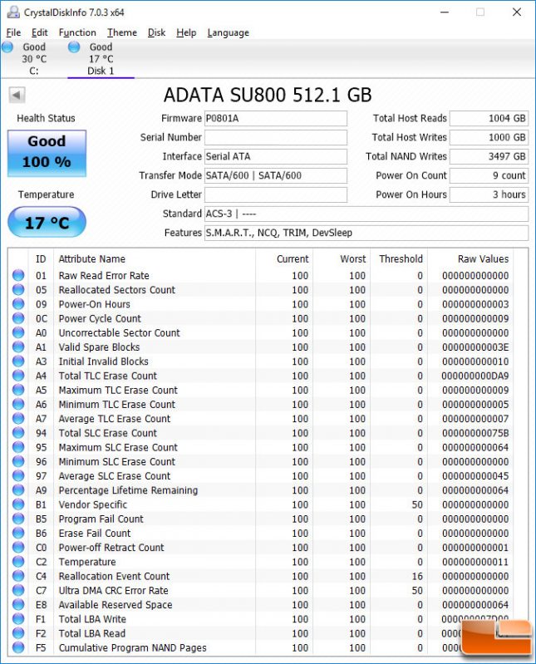The height and width of the screenshot is (664, 536).
Task: Click status icon for Minimum TLC Erase Count
Action: tap(18, 404)
